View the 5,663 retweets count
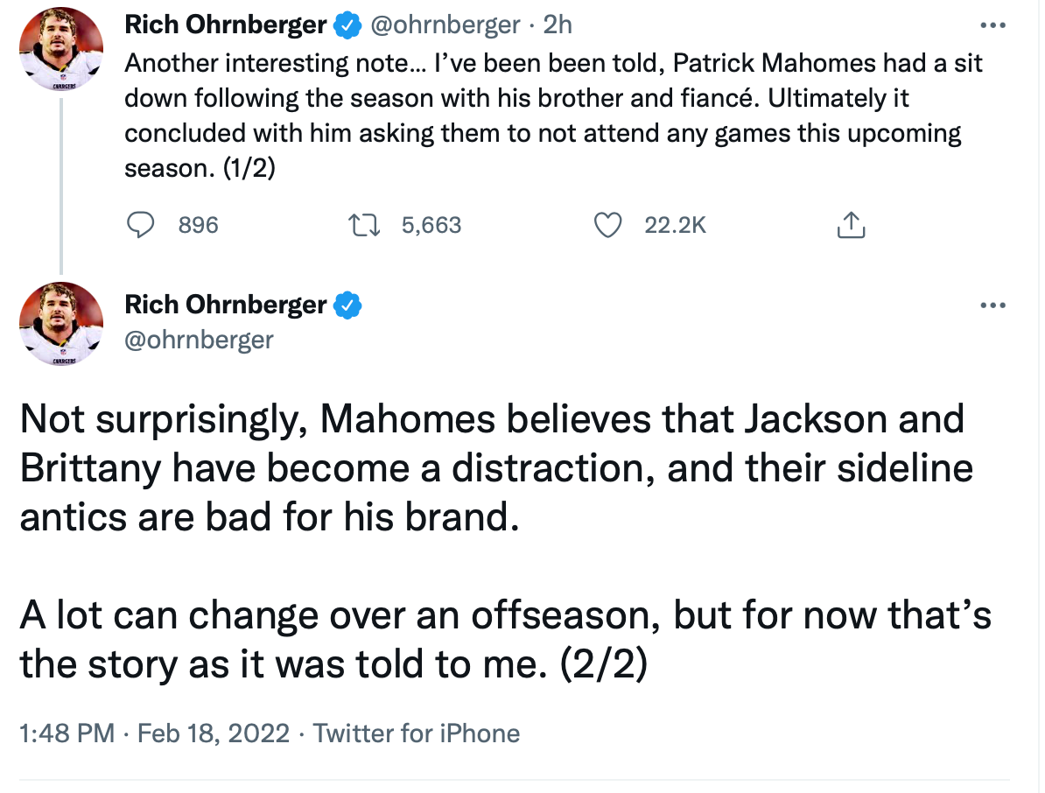This screenshot has height=793, width=1045. 431,225
